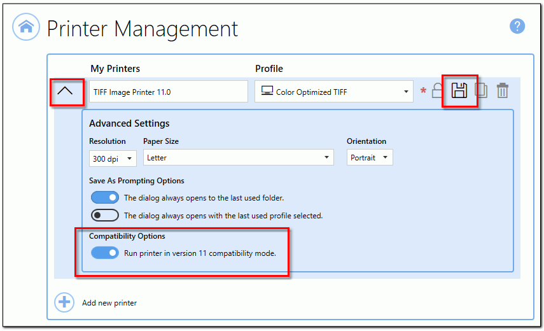The image size is (544, 331).
Task: Toggle version 11 compatibility mode switch
Action: click(105, 253)
